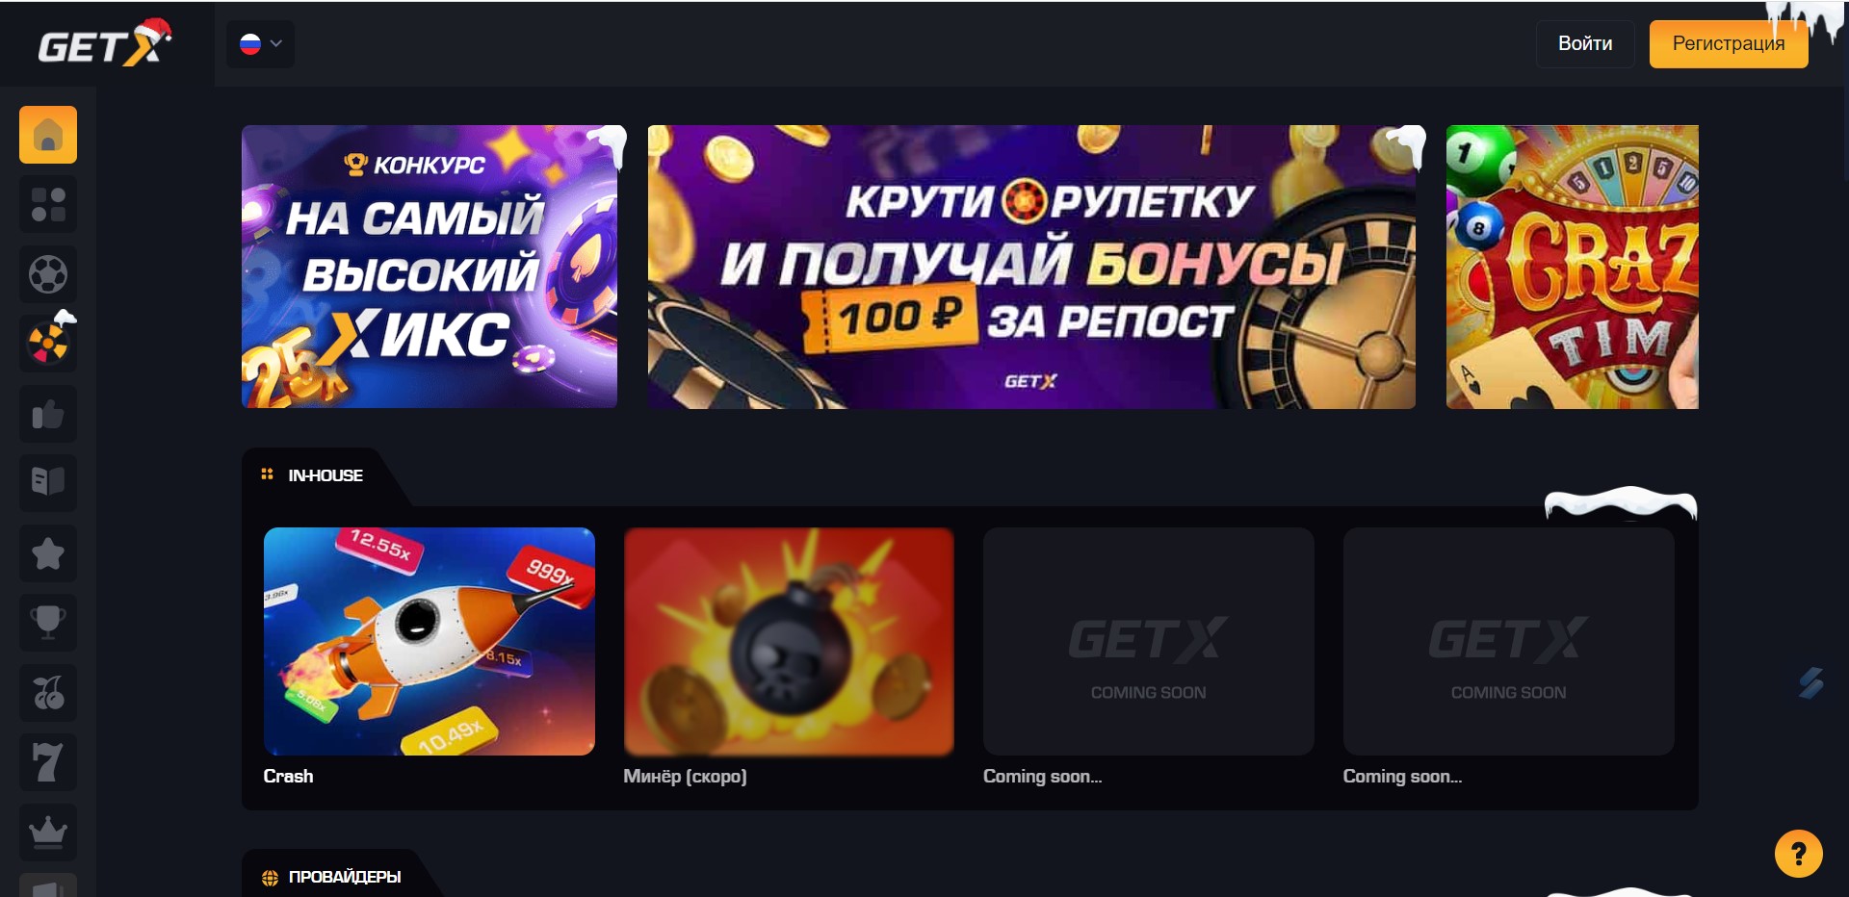This screenshot has height=897, width=1849.
Task: Select the soccer ball sports icon
Action: coord(48,274)
